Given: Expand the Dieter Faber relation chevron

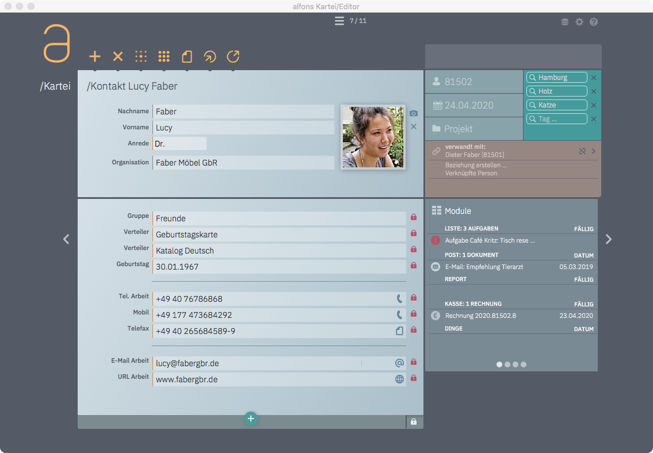Looking at the screenshot, I should pos(593,151).
